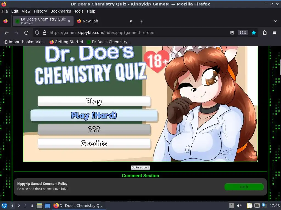The height and width of the screenshot is (210, 281).
Task: Show site security padlock information
Action: (45, 33)
